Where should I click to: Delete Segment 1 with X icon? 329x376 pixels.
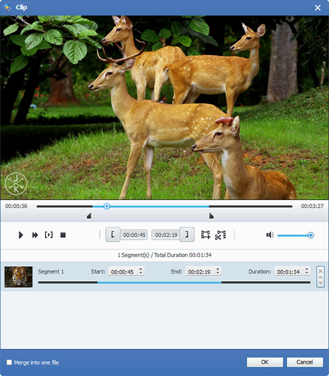tap(320, 271)
